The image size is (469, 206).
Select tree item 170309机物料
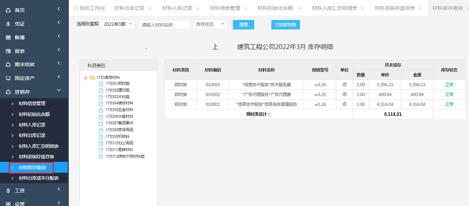coord(118,136)
